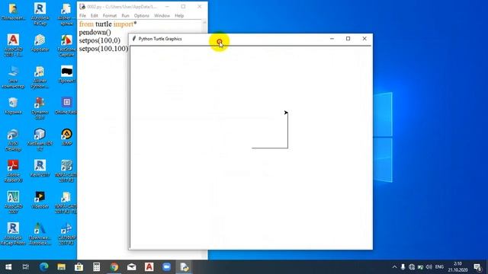The width and height of the screenshot is (488, 274).
Task: Open Autodesk ReCap Photo desktop shortcut
Action: (13, 234)
